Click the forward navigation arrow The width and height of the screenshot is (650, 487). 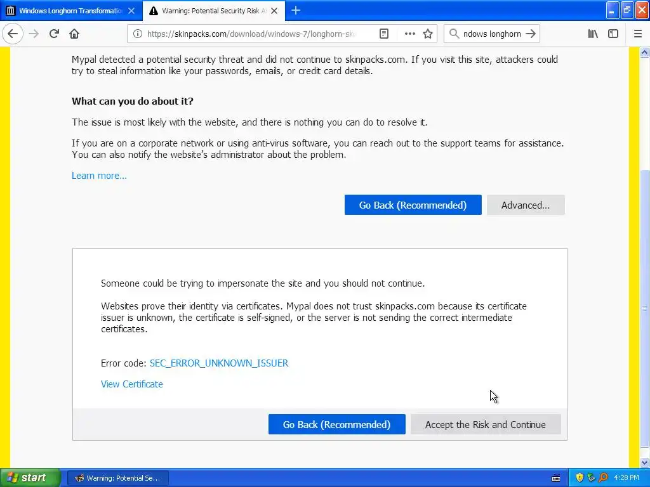pos(34,34)
